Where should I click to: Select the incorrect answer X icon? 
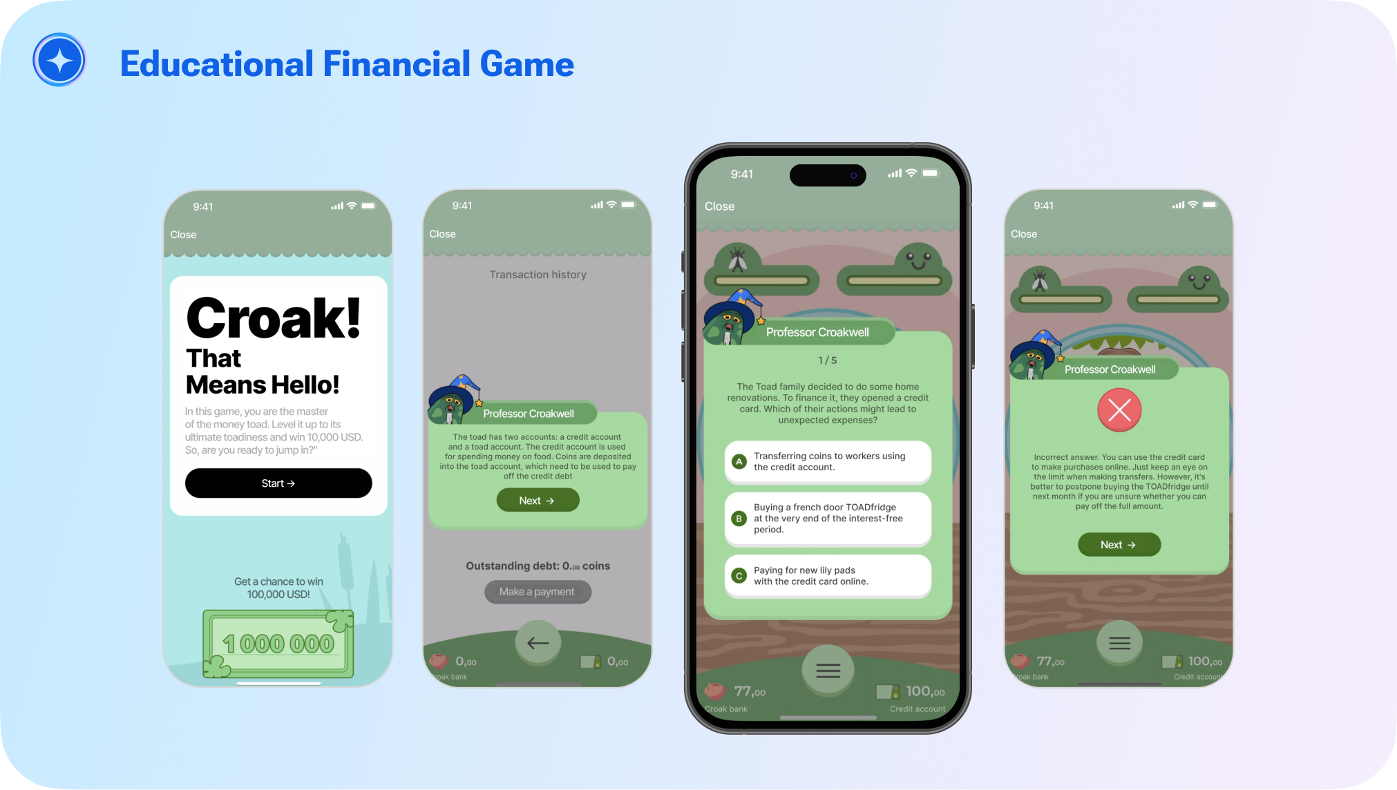(x=1118, y=410)
